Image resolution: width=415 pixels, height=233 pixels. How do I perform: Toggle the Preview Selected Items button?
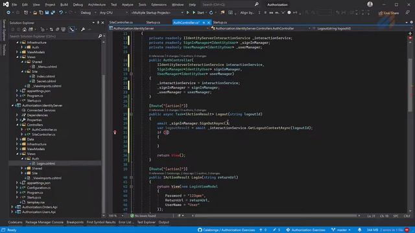72,29
